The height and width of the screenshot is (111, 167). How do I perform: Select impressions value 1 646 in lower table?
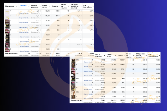(123, 88)
